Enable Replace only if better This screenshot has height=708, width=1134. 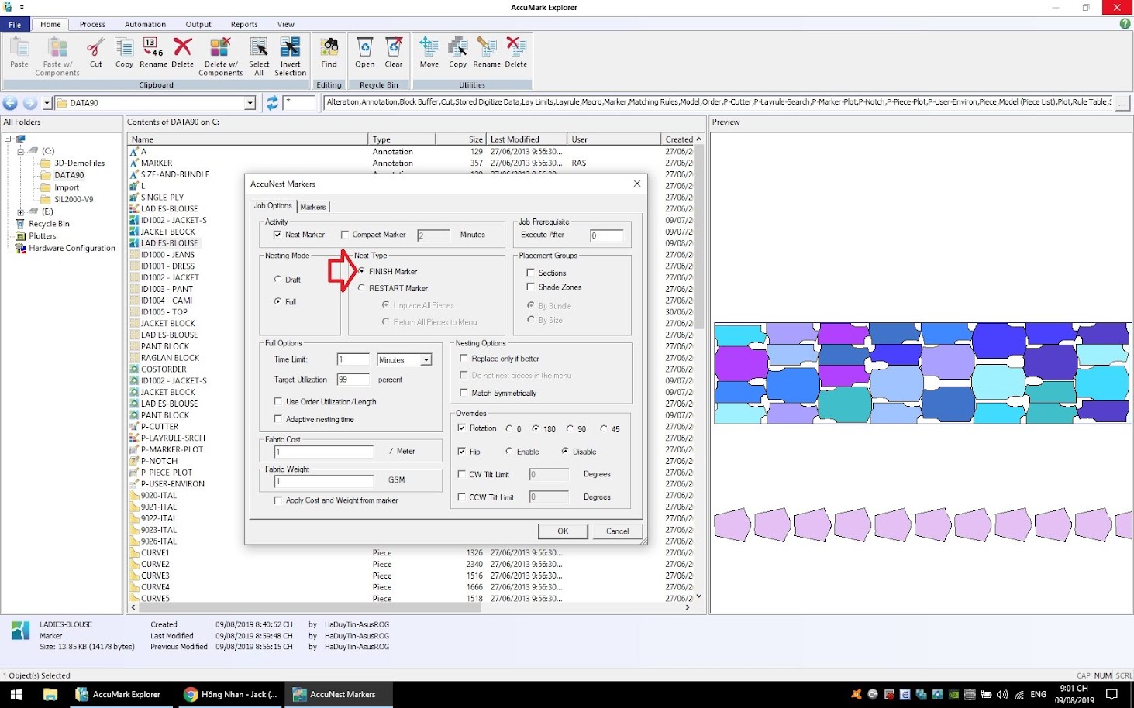(x=464, y=358)
